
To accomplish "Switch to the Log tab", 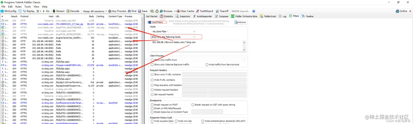I will 283,16.
